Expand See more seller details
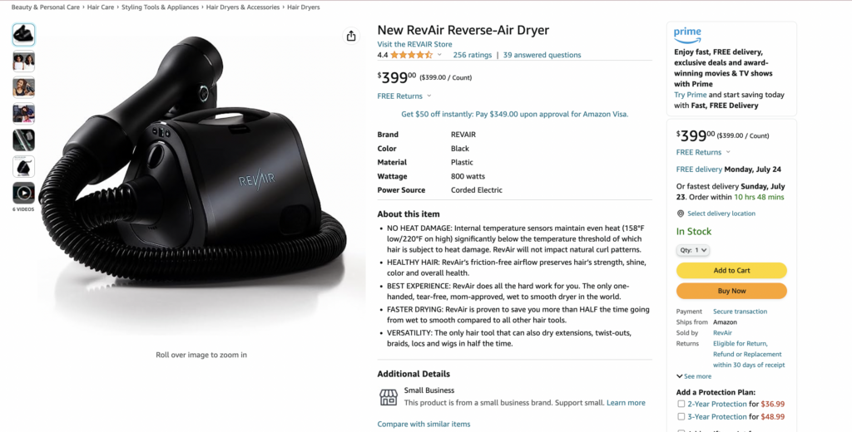Viewport: 852px width, 432px height. pos(694,376)
